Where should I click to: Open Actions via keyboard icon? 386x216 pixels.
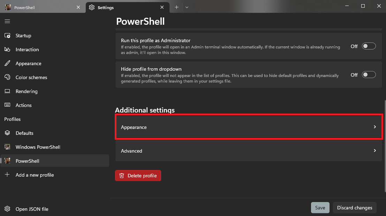click(x=7, y=105)
